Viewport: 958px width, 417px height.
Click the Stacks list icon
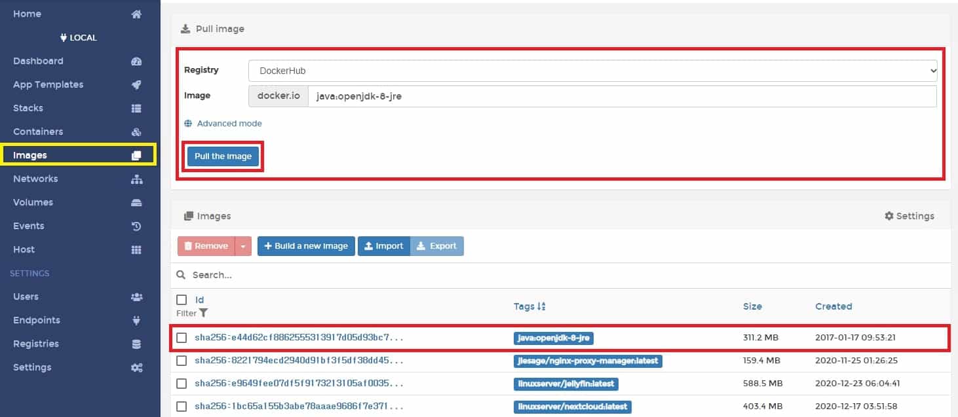(x=136, y=109)
